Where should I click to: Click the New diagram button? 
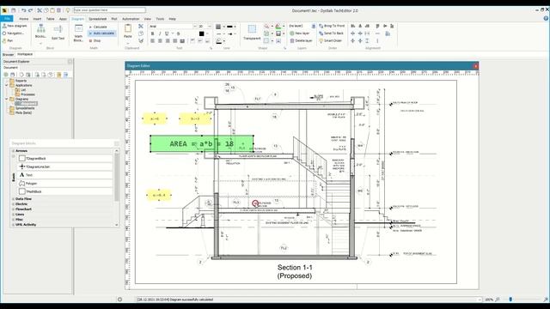tap(15, 26)
